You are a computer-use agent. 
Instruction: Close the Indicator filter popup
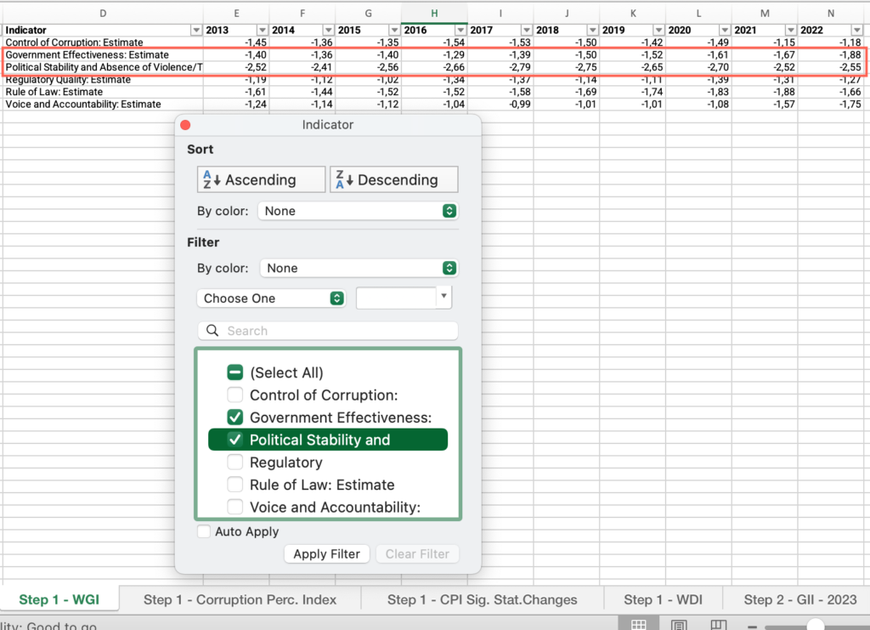coord(185,125)
